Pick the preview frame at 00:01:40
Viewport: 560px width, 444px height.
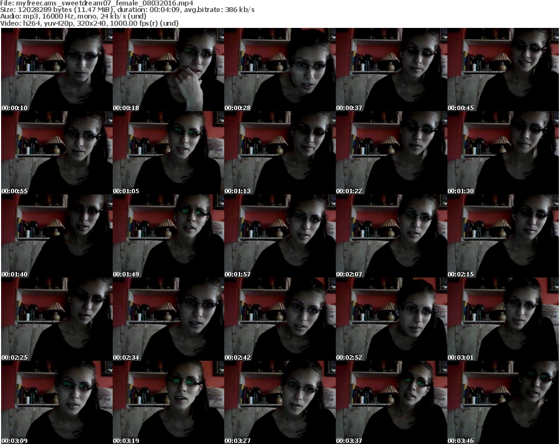[x=57, y=237]
